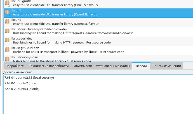Viewport: 193px width, 114px height.
Task: Select version 7.68.0-1ubuntu2.13 (focal-security)
Action: (29, 78)
